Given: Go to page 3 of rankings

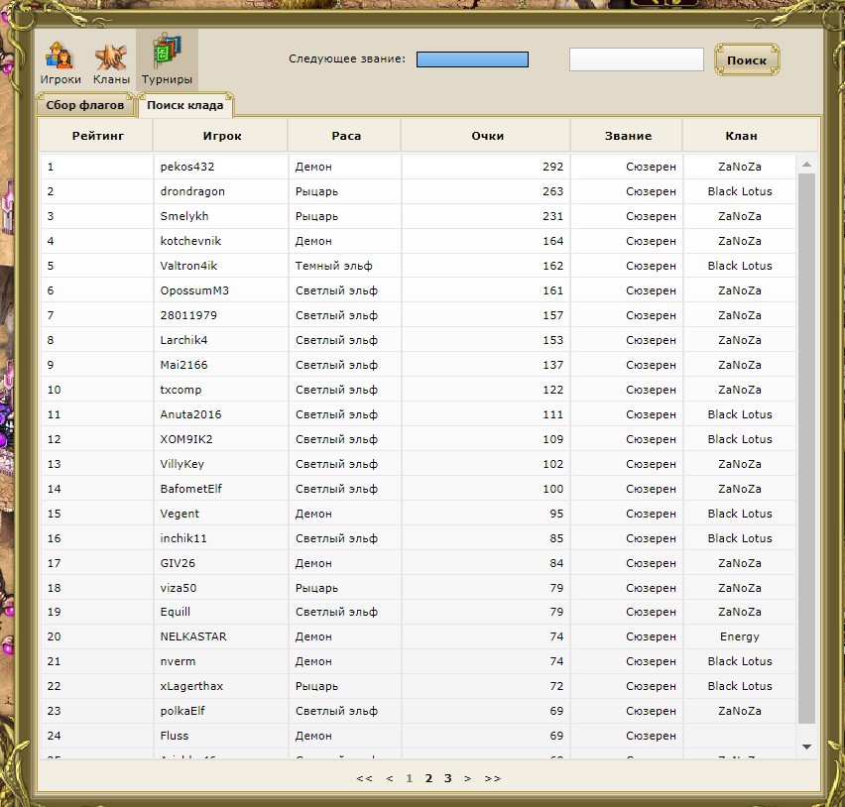Looking at the screenshot, I should point(447,778).
